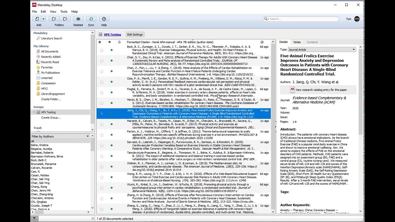Click the collapse details pane handle
The width and height of the screenshot is (395, 222).
pos(276,126)
